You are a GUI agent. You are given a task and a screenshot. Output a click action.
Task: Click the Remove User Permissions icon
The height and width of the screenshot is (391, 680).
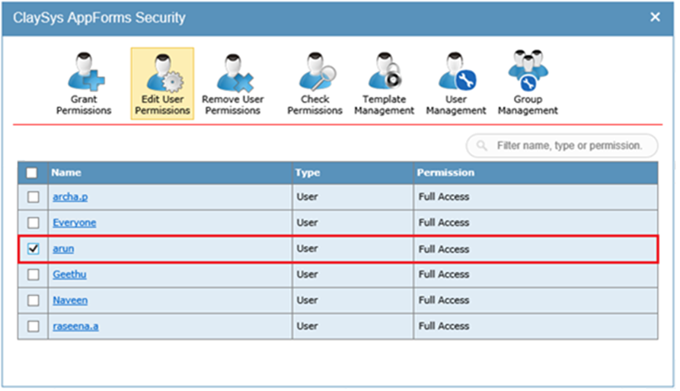click(233, 83)
